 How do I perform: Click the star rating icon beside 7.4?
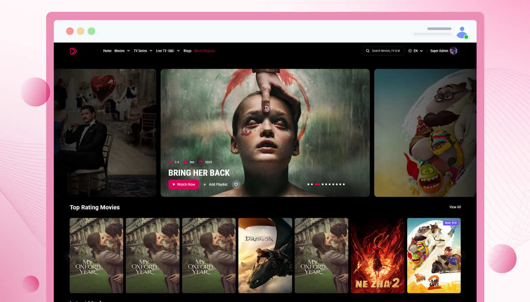point(171,162)
